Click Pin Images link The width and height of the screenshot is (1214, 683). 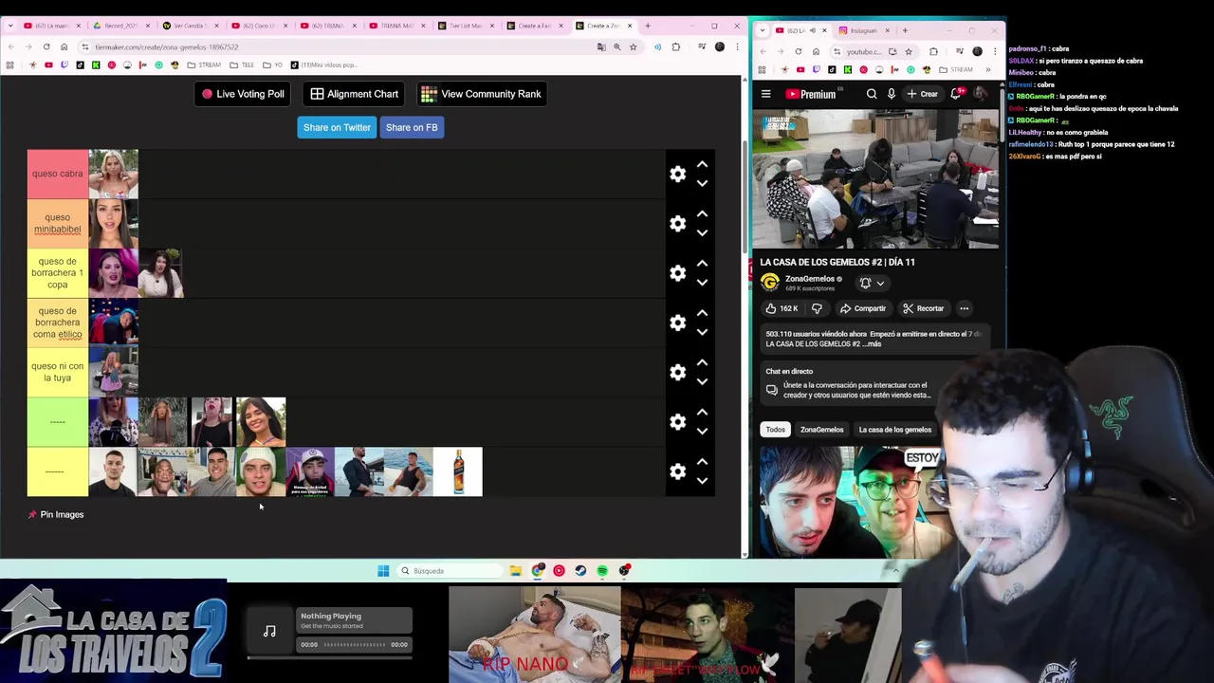55,514
